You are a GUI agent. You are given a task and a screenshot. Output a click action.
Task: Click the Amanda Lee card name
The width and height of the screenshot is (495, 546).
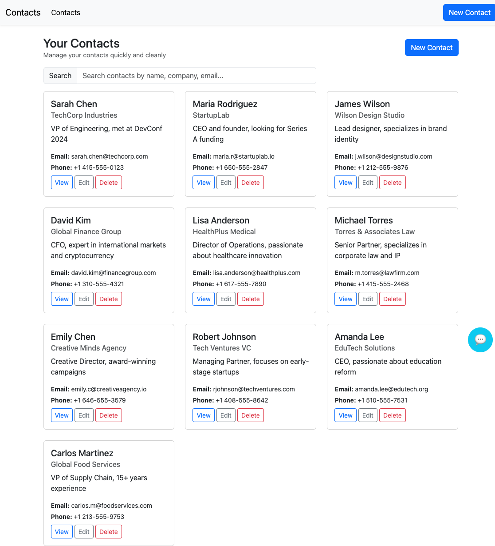(359, 337)
